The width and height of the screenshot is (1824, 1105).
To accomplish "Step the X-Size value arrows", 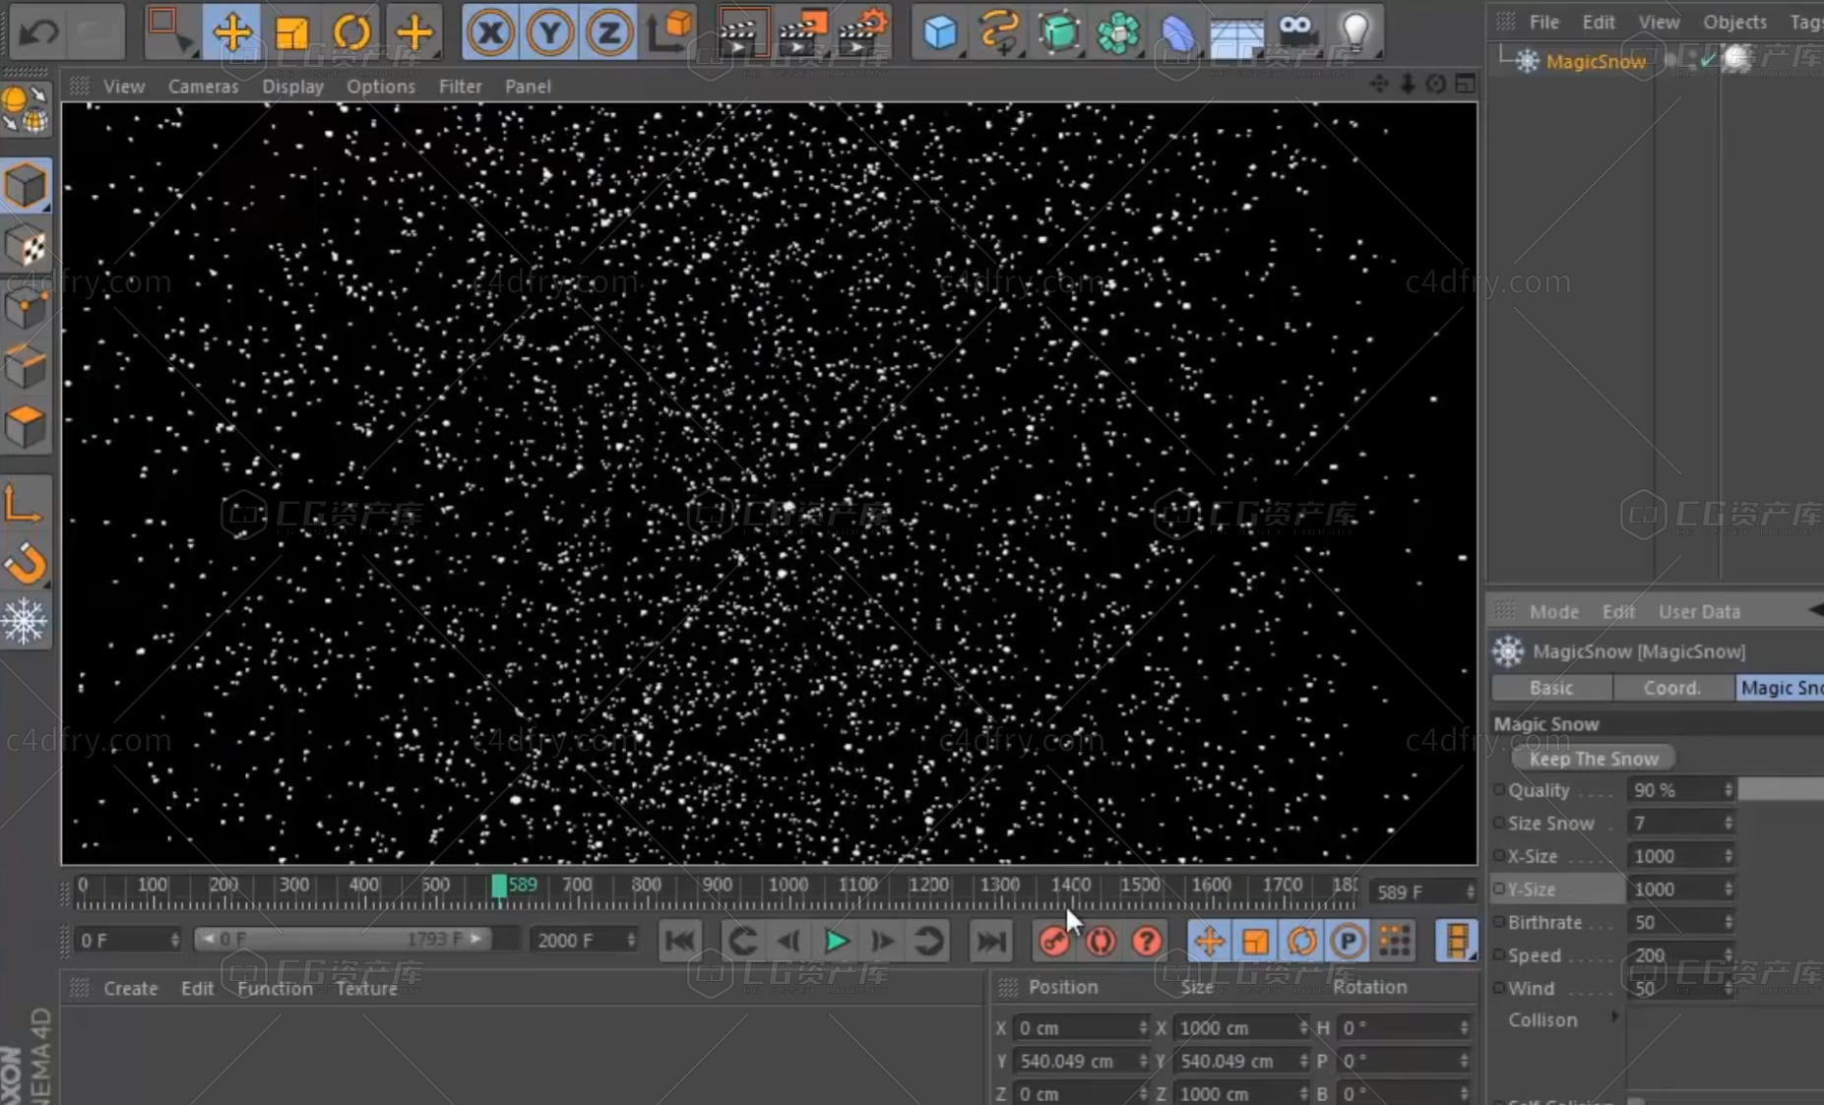I will click(x=1729, y=856).
